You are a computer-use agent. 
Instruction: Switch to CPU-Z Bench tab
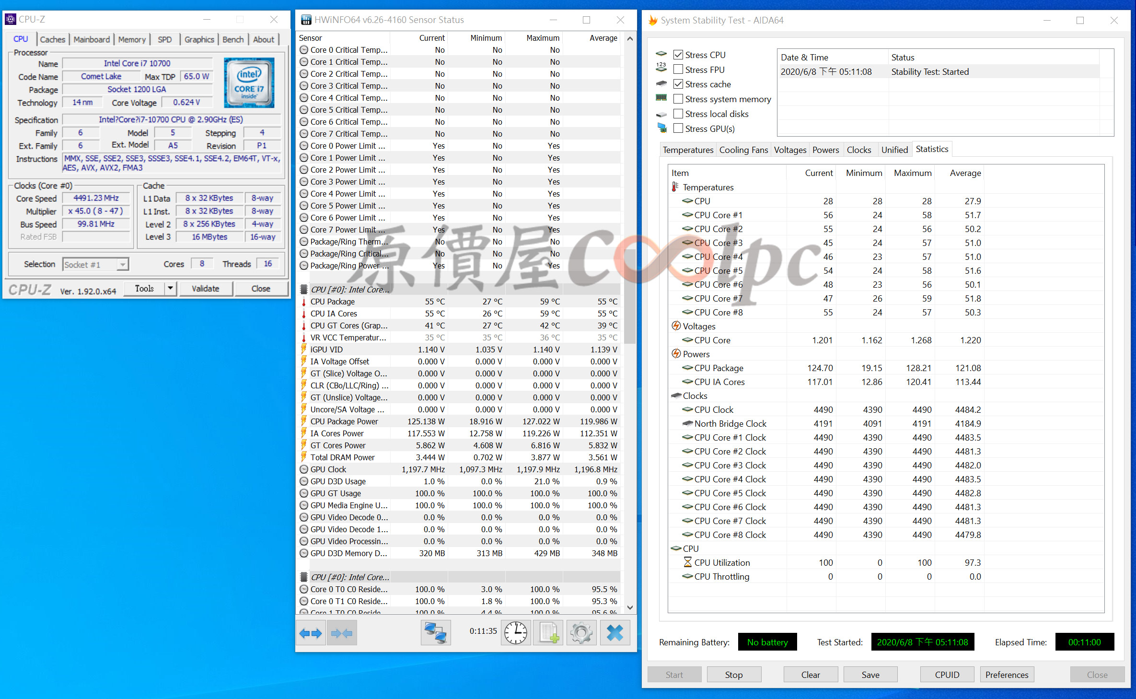tap(233, 39)
